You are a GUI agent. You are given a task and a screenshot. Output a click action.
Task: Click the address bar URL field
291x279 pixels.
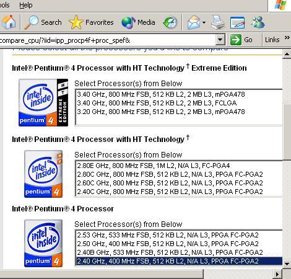pos(107,40)
